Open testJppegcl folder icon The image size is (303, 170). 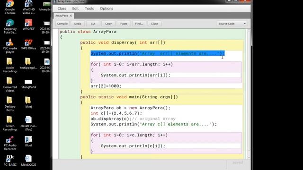pos(28,64)
